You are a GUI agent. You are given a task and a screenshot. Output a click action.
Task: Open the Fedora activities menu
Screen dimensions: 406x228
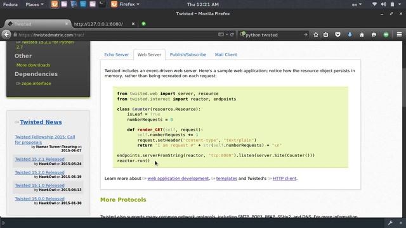tap(10, 4)
